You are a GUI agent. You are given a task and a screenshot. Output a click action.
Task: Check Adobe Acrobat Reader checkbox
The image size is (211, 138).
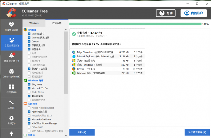point(29,108)
